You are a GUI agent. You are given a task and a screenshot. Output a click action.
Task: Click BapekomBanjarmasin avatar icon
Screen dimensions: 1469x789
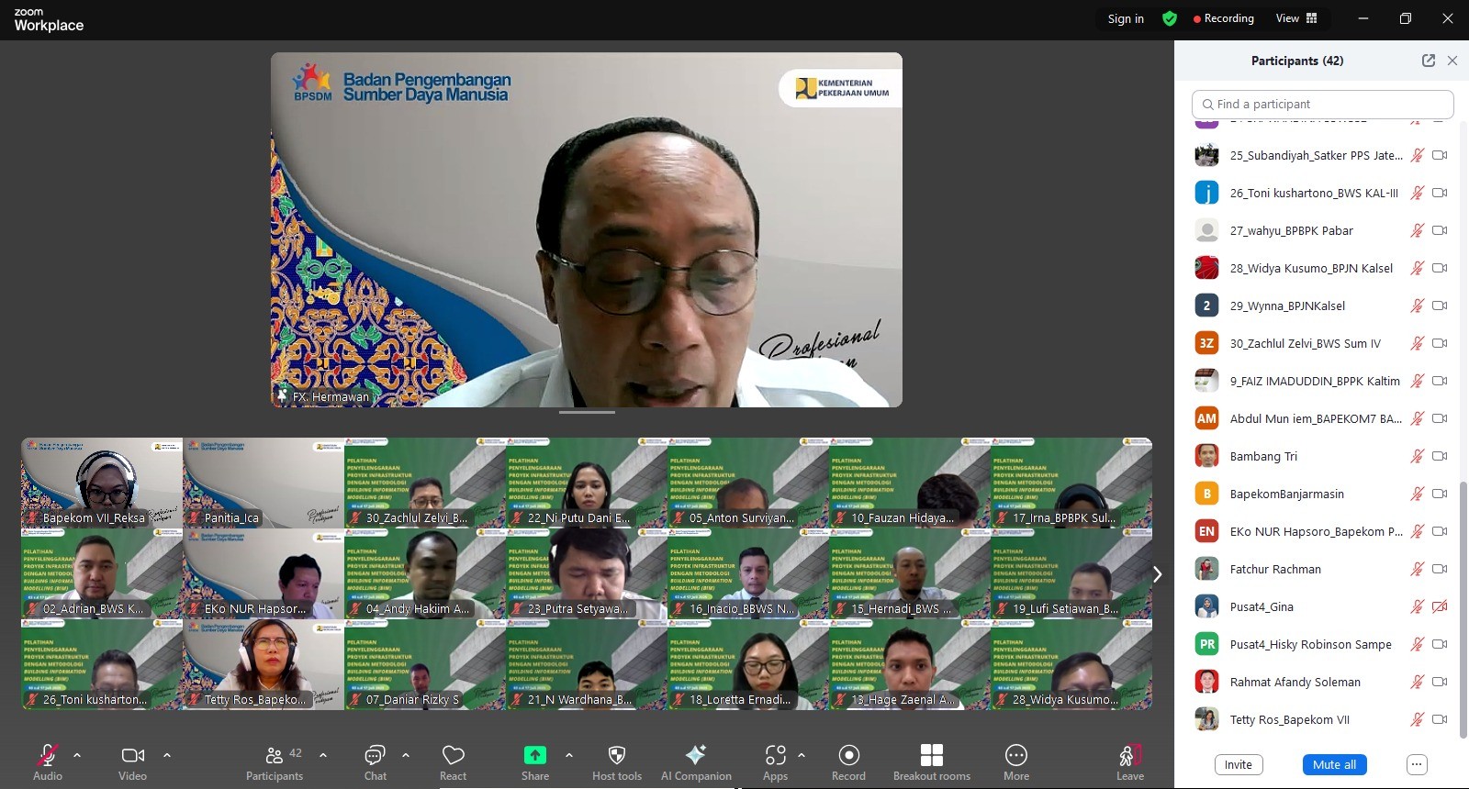point(1206,494)
